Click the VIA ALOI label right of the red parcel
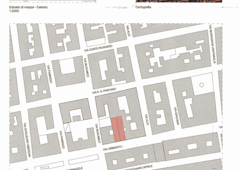 146,120
